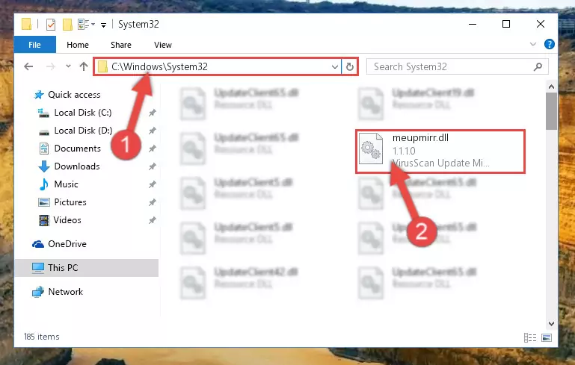Screen dimensions: 575x365
Task: Open recent locations dropdown arrow
Action: (x=68, y=66)
